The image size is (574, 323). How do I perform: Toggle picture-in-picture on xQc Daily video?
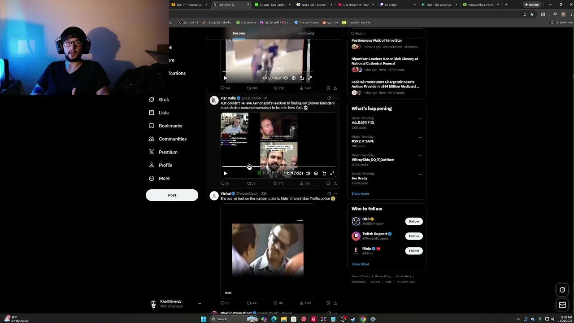[324, 173]
